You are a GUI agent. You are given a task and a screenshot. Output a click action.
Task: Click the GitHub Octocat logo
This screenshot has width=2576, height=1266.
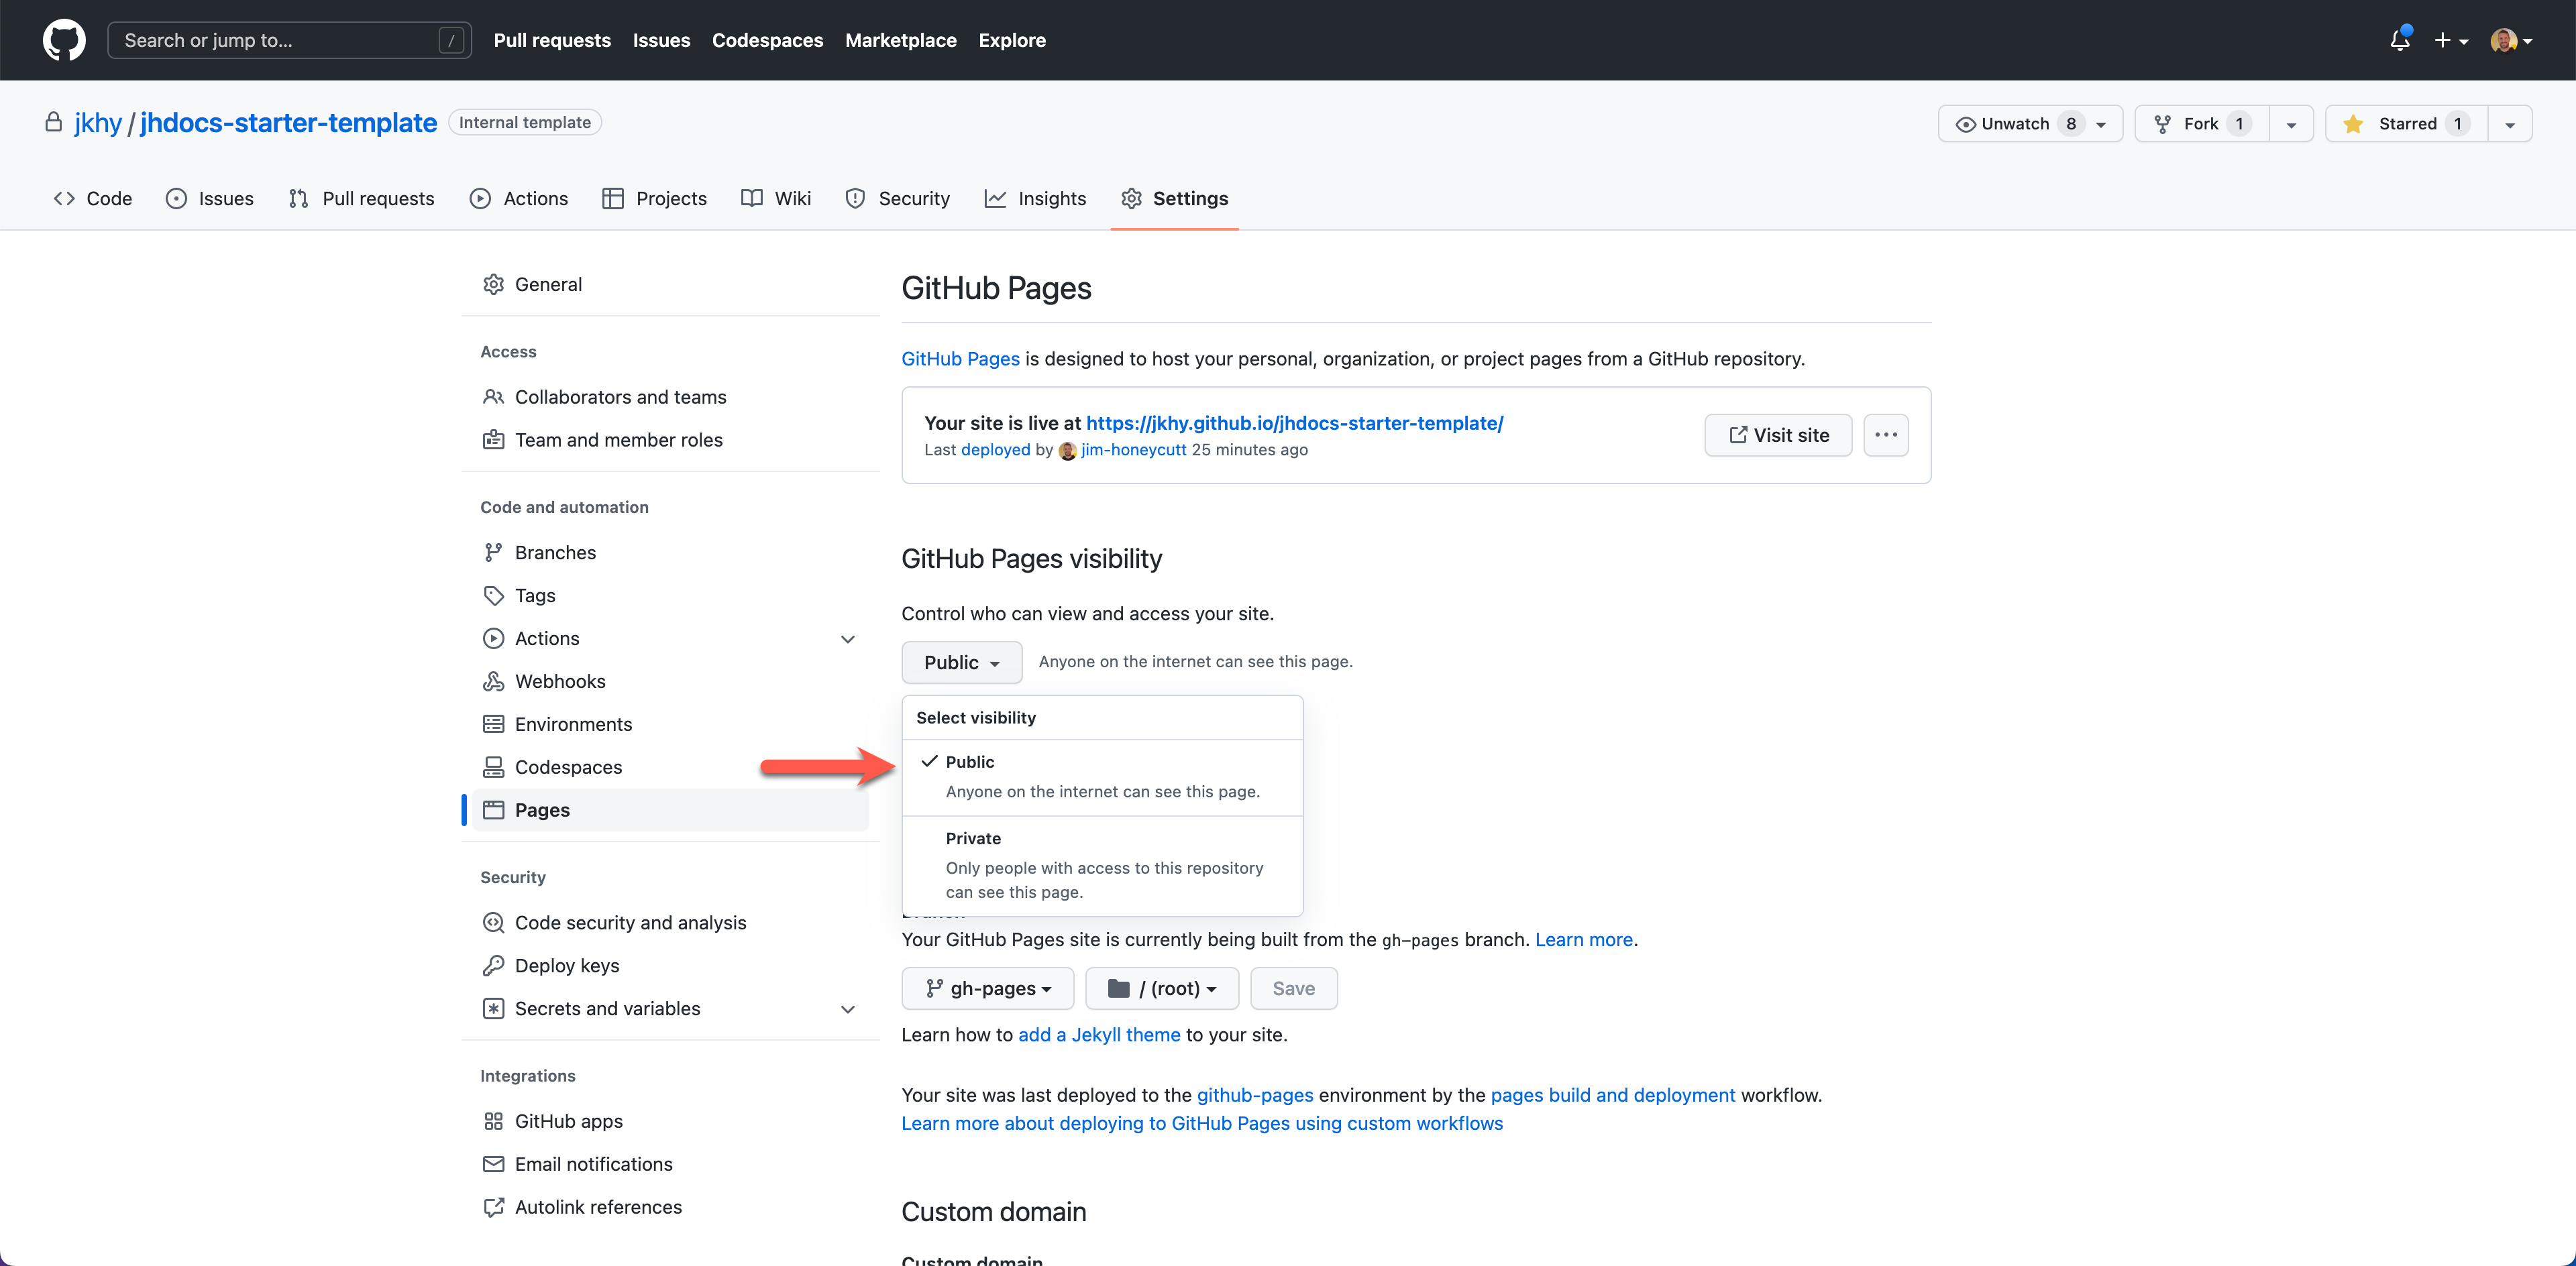64,40
